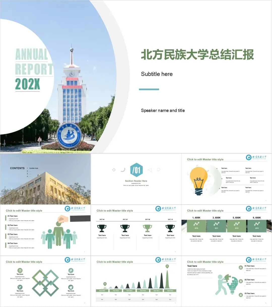Viewport: 272px width, 307px height.
Task: Click '03.Text here' in people slide
Action: [x=13, y=234]
